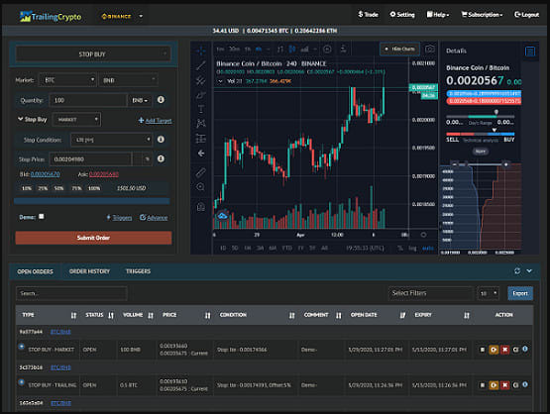
Task: Click the technical analysis SELL/BUY gauge
Action: [x=481, y=134]
